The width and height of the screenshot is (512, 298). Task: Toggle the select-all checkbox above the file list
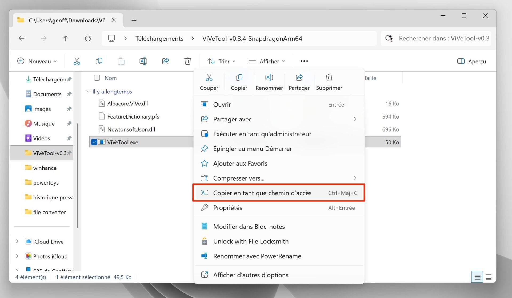click(97, 78)
